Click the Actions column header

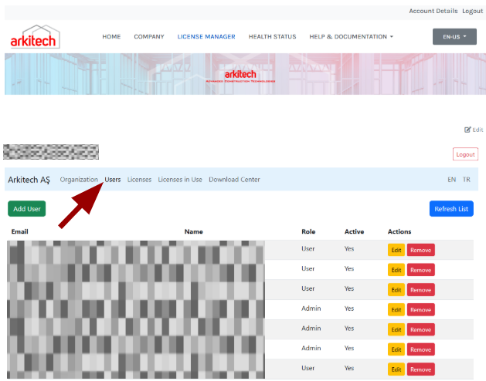tap(399, 231)
